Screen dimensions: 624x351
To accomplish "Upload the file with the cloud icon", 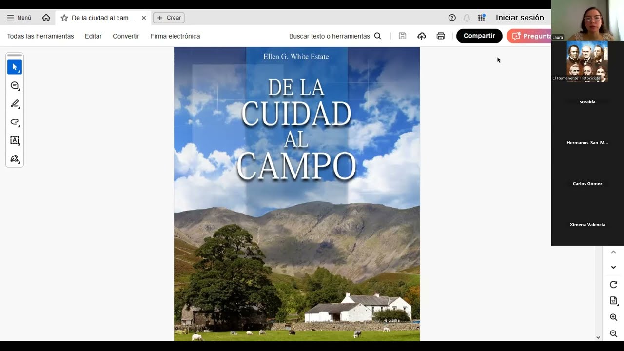I will tap(422, 36).
